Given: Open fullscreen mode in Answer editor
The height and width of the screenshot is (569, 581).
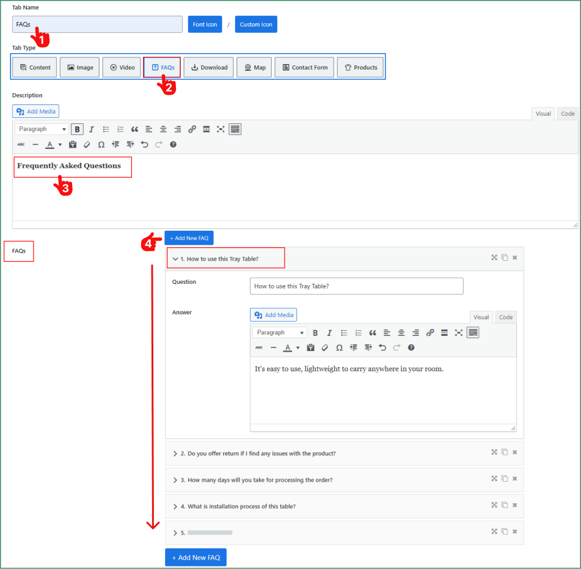Looking at the screenshot, I should (x=459, y=333).
